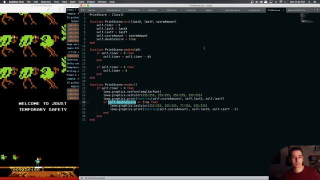Open the Apple menu
The height and width of the screenshot is (180, 320).
[x=4, y=2]
